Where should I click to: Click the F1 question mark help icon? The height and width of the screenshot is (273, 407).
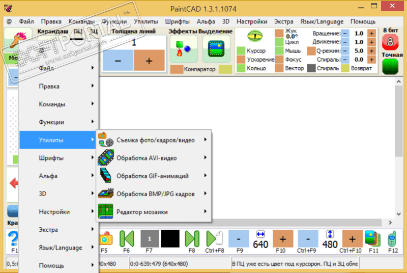point(13,239)
